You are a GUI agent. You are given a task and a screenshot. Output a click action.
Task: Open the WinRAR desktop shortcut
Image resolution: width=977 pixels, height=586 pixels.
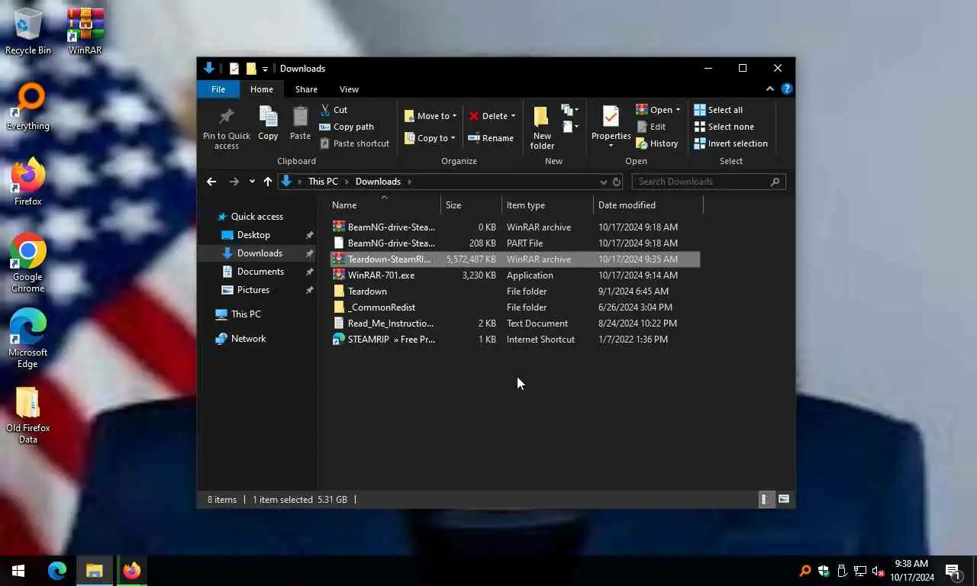click(x=85, y=31)
